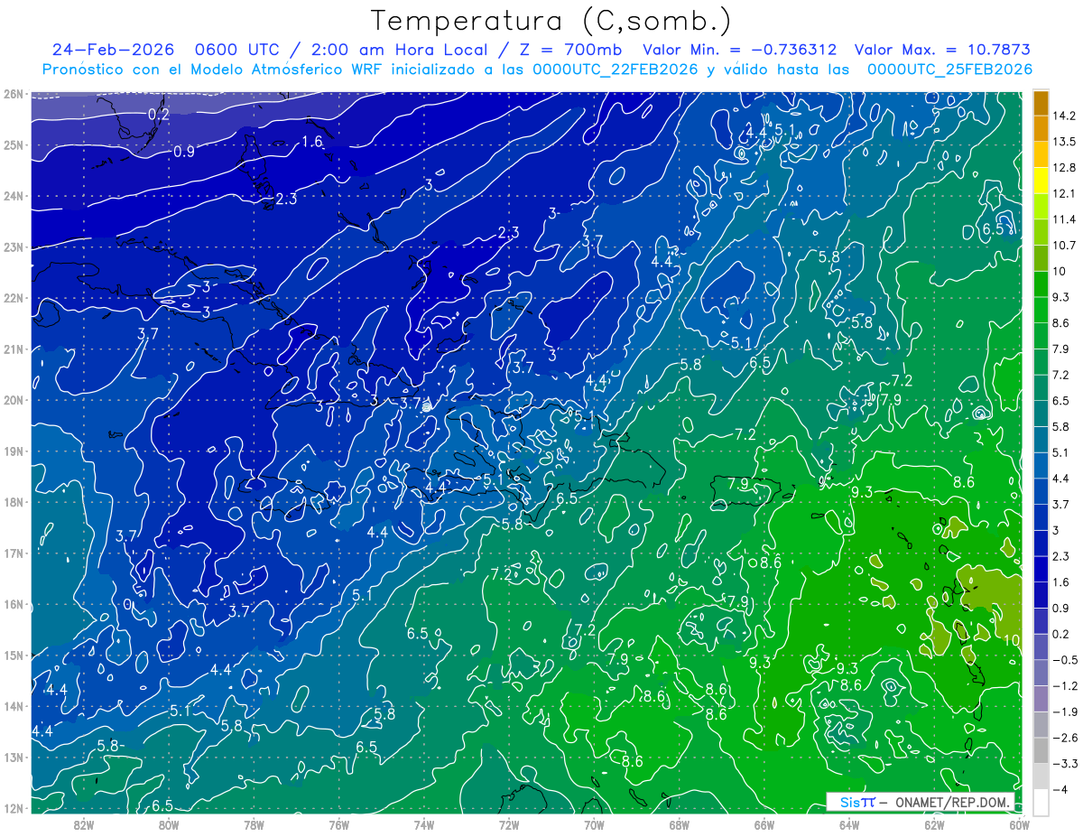Viewport: 1083px width, 837px height.
Task: Click the '-4' color scale label
Action: coord(1061,788)
